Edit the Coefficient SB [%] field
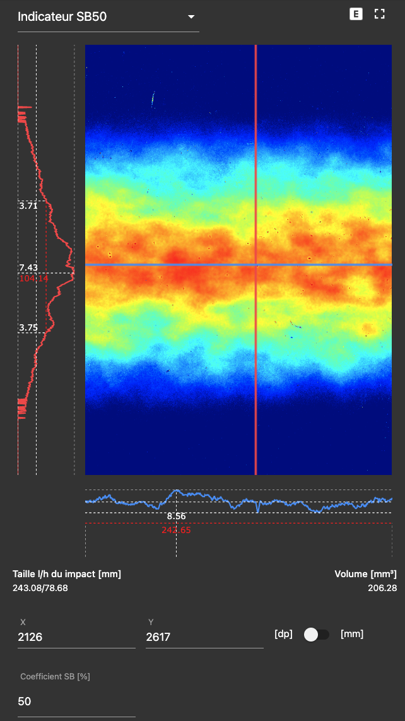Viewport: 405px width, 721px height. click(76, 701)
